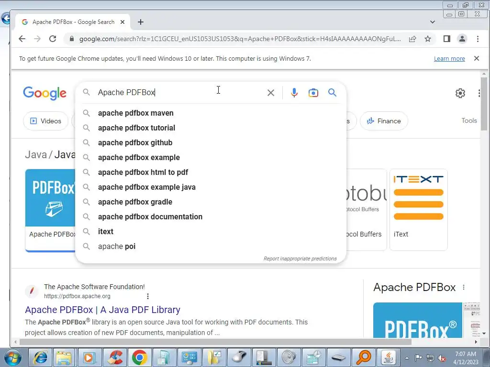Viewport: 490px width, 367px height.
Task: Open a new tab with plus button
Action: pyautogui.click(x=141, y=22)
